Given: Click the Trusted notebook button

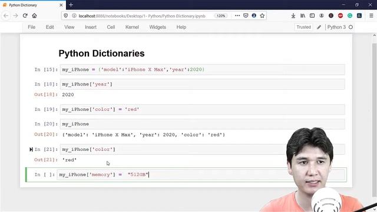Looking at the screenshot, I should coord(303,27).
